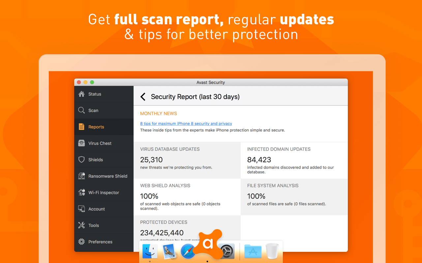Click the Account monitor icon

pos(81,209)
